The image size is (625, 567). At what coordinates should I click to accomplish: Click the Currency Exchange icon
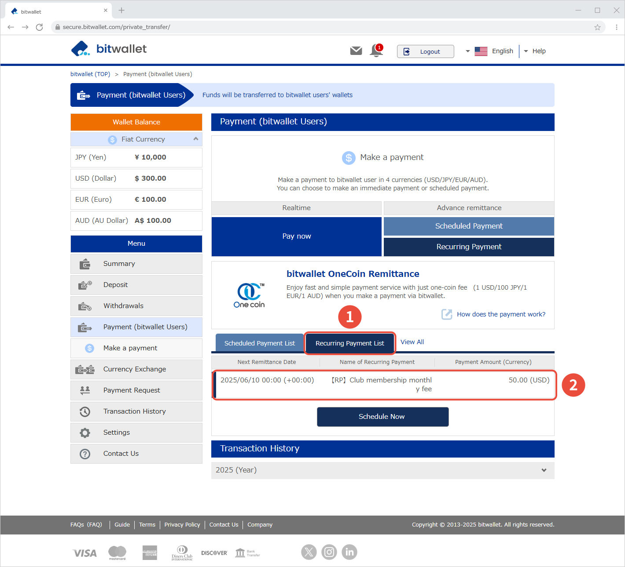(x=85, y=370)
